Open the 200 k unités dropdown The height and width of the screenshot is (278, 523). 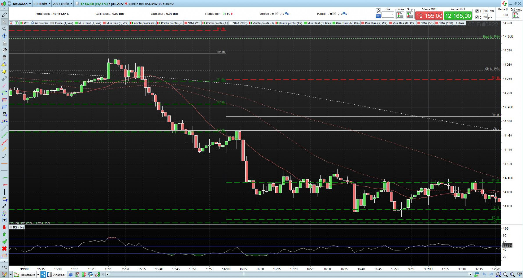(62, 4)
